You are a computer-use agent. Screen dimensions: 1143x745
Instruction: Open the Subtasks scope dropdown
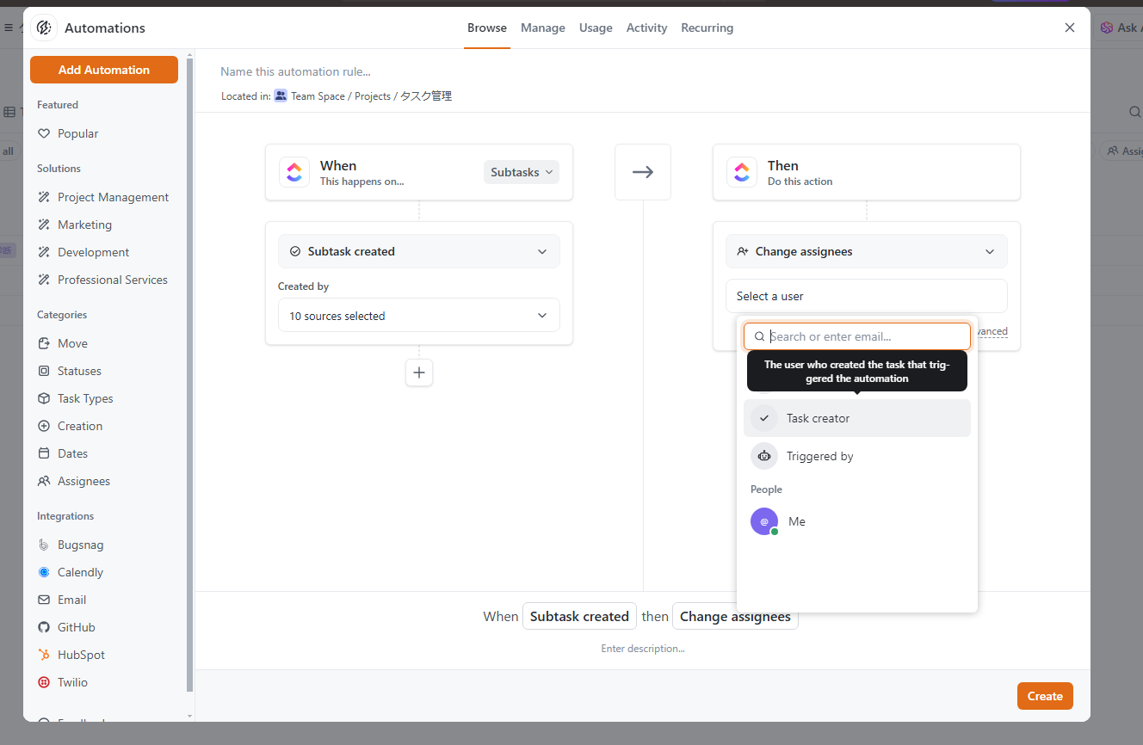point(521,172)
